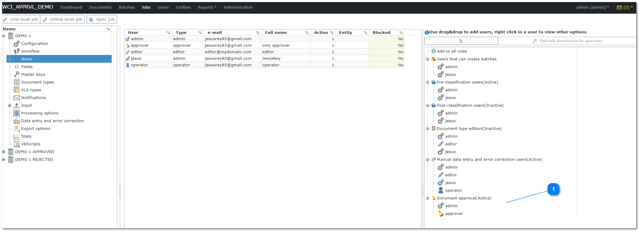
Task: Open the Users top menu item
Action: click(163, 8)
